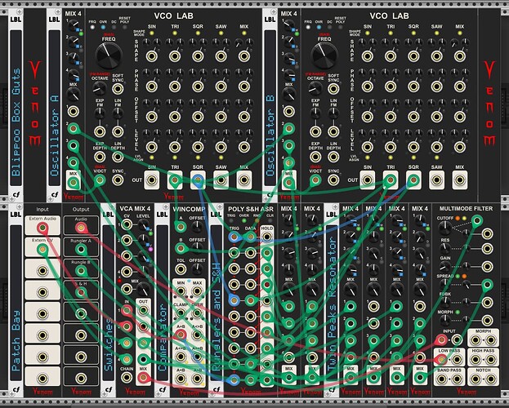509x408 pixels.
Task: Adjust LEVEL 1 knob on VCA MIX 4
Action: (x=143, y=224)
